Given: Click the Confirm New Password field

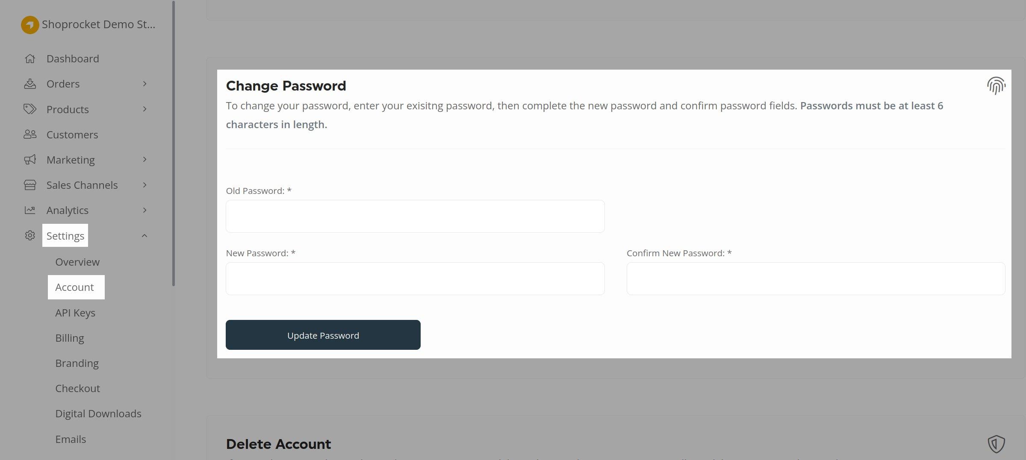Looking at the screenshot, I should [816, 278].
